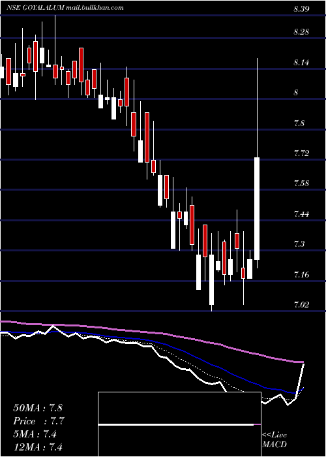Click the 50MA : 7.8 reading
Screen dimensions: 326x457
[x=38, y=408]
